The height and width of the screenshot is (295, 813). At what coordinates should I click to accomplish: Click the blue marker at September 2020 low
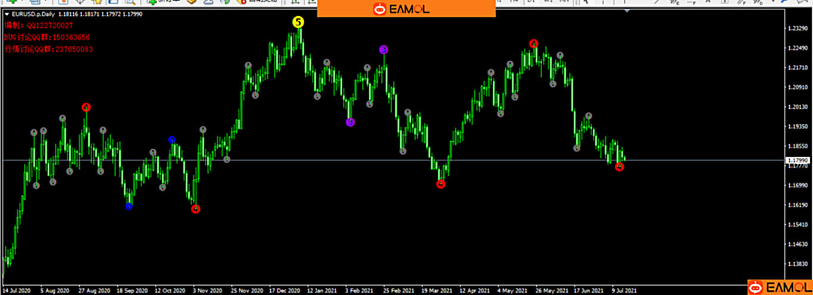pyautogui.click(x=129, y=206)
